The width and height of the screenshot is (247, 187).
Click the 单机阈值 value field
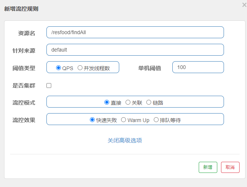tap(198, 67)
